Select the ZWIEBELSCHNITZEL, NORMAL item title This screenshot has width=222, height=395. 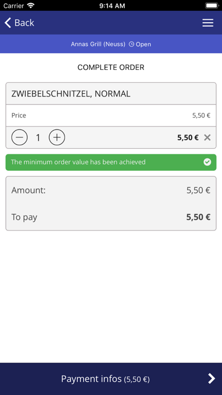pyautogui.click(x=71, y=94)
